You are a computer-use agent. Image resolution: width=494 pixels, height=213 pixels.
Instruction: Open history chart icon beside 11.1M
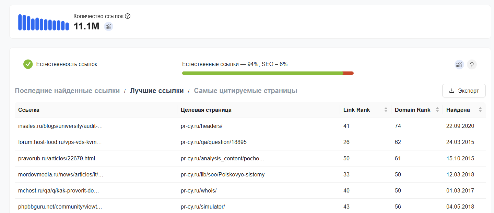tap(108, 26)
